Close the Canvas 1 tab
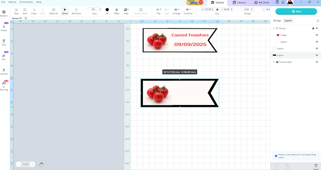321x170 pixels. 20,18
